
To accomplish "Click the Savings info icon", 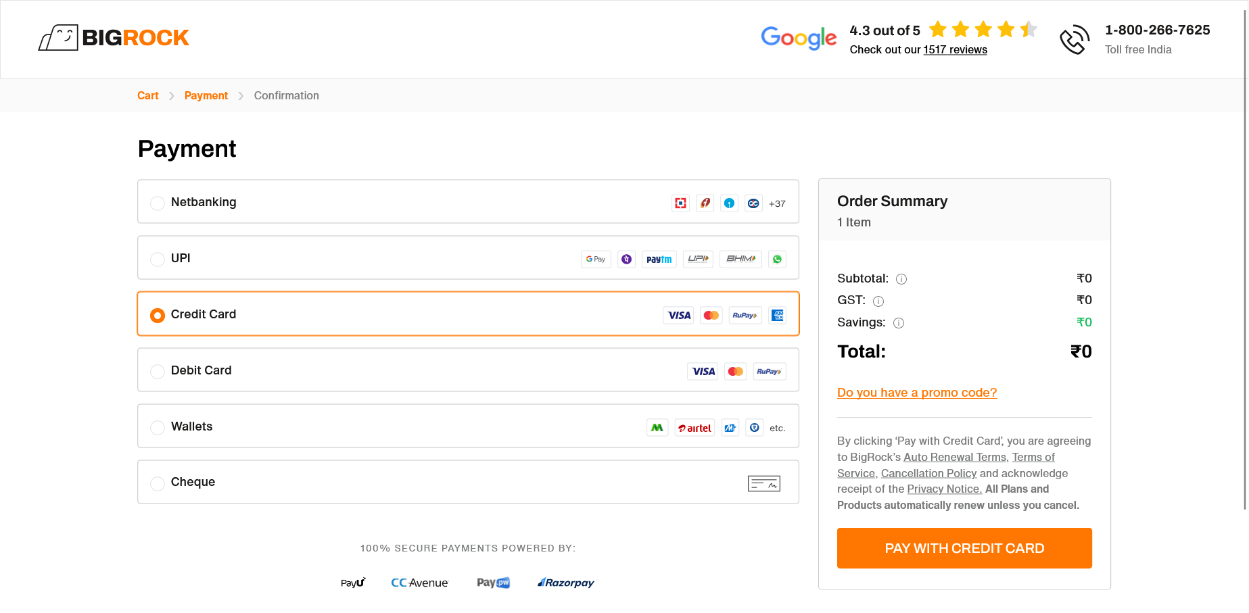I will [x=899, y=323].
